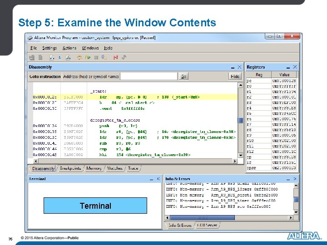
Task: Click the Continue execution toolbar icon
Action: (88, 58)
